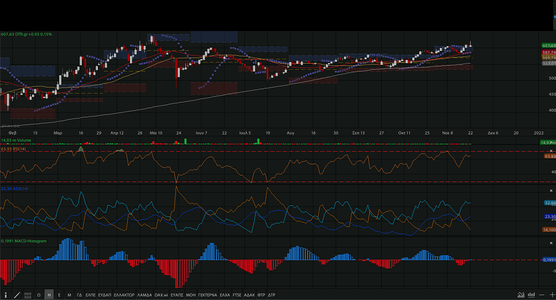This screenshot has width=556, height=300.
Task: Click the bar chart type icon
Action: [531, 295]
